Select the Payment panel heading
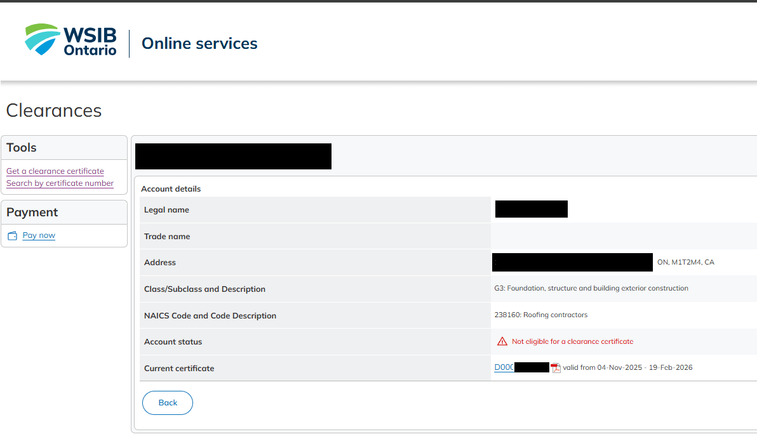The height and width of the screenshot is (446, 757). coord(32,212)
